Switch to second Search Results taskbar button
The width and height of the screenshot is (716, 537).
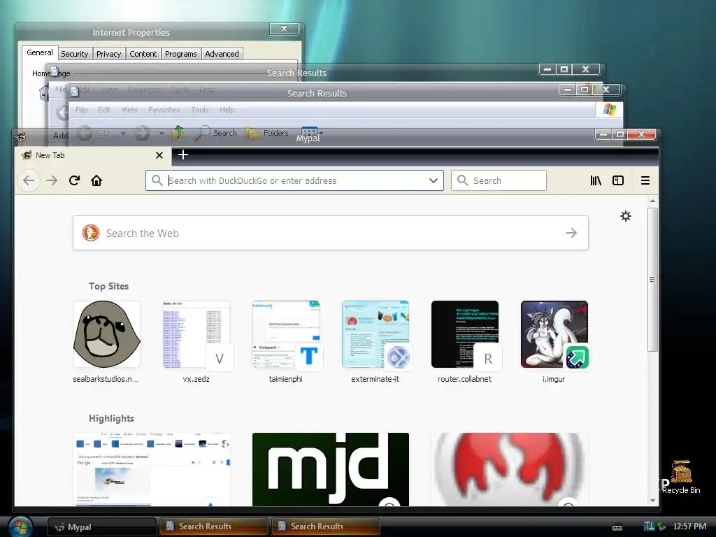326,527
